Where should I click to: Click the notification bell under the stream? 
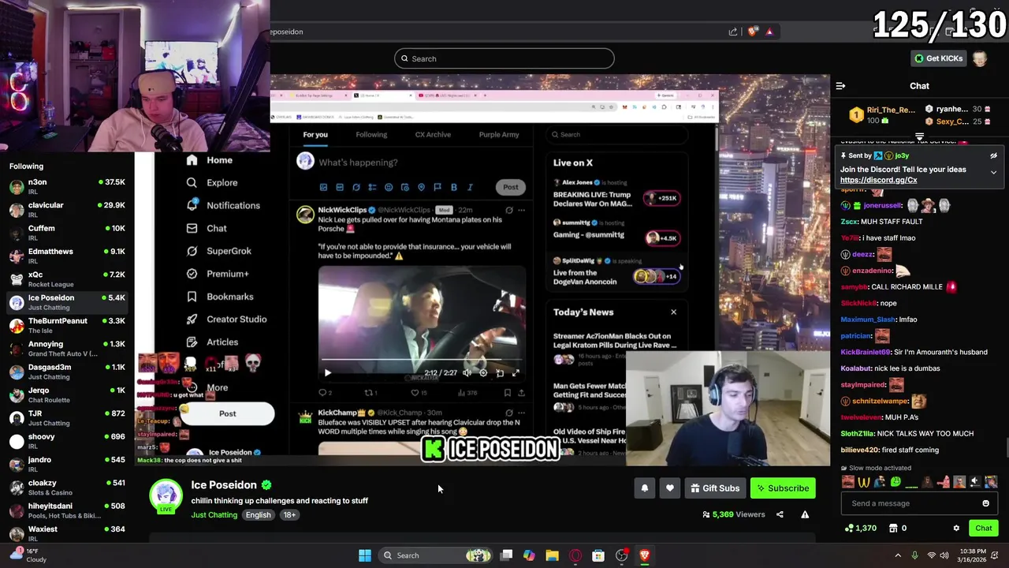tap(645, 488)
